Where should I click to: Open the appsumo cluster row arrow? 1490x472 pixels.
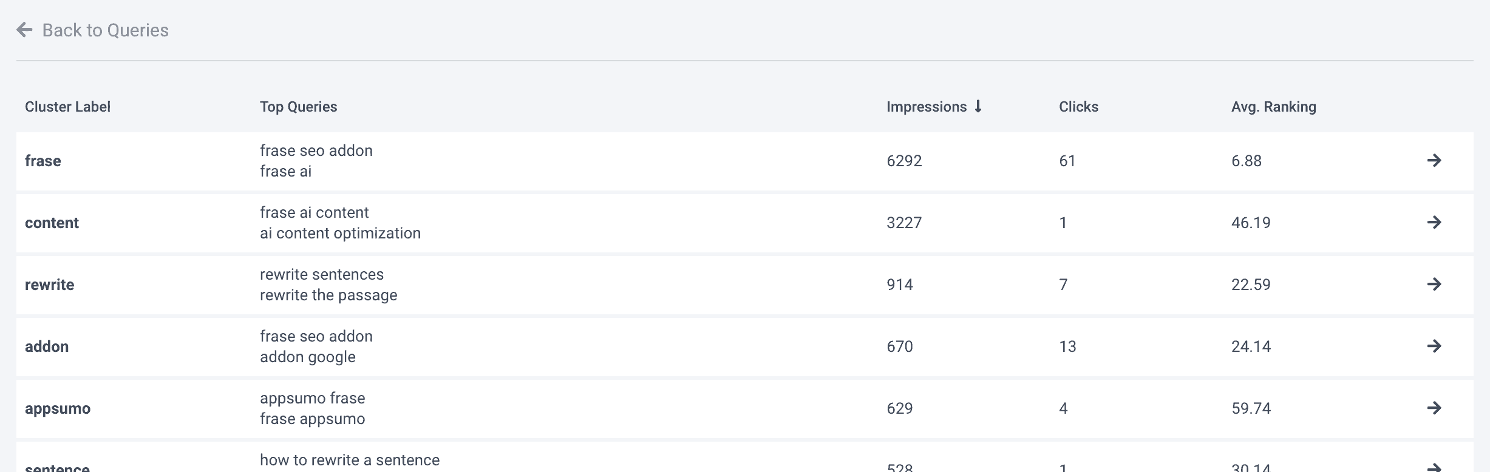[x=1434, y=408]
